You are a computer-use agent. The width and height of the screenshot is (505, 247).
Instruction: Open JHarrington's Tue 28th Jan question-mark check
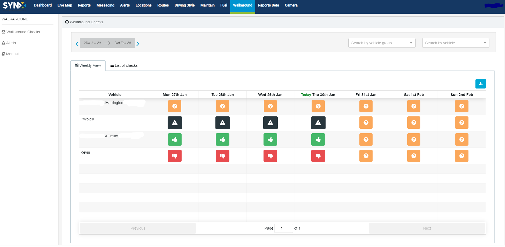(222, 106)
